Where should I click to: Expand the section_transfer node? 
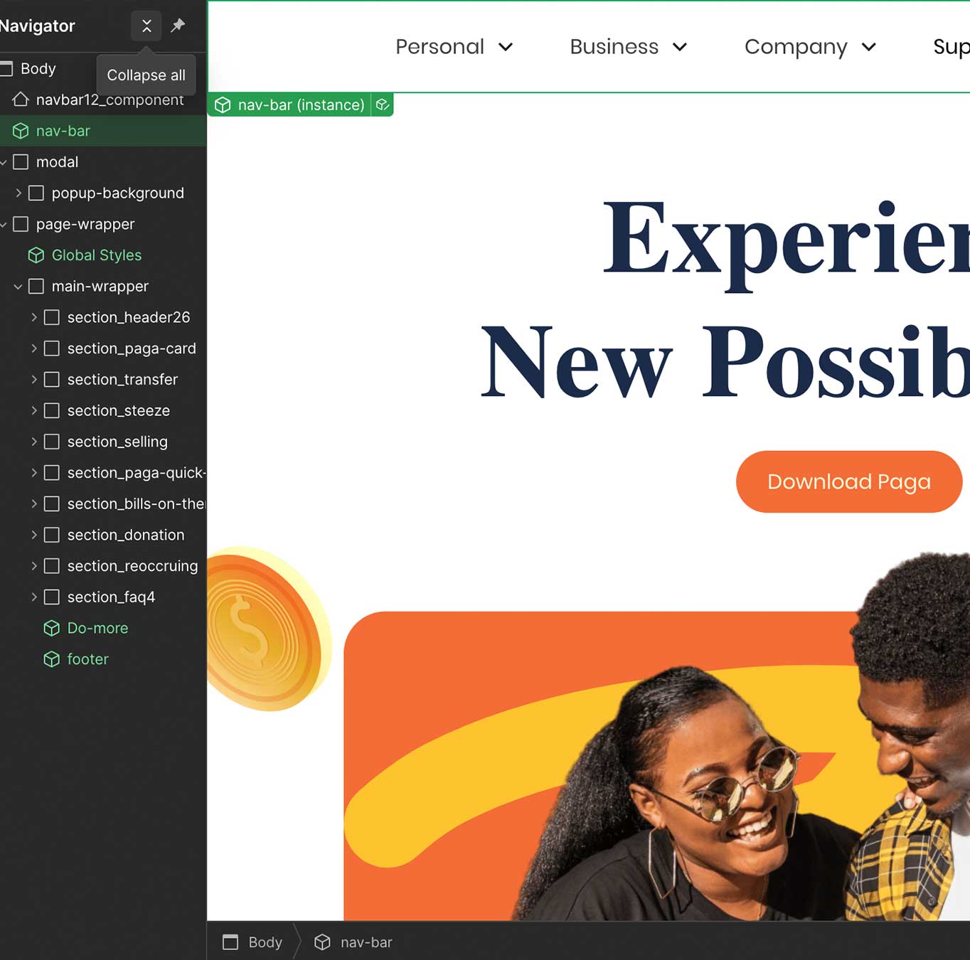point(34,380)
